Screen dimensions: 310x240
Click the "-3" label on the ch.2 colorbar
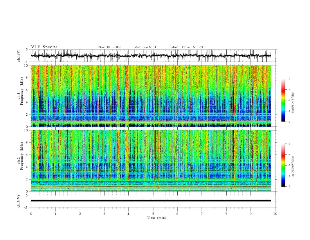point(288,144)
